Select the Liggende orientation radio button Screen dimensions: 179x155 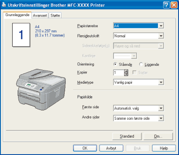141,64
